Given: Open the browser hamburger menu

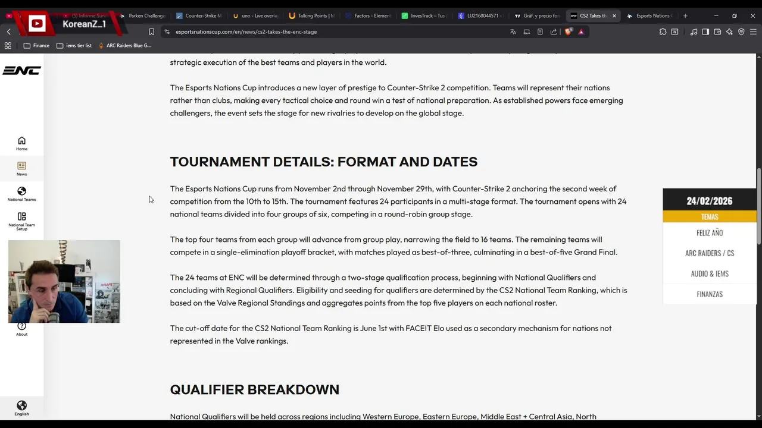Looking at the screenshot, I should (753, 32).
